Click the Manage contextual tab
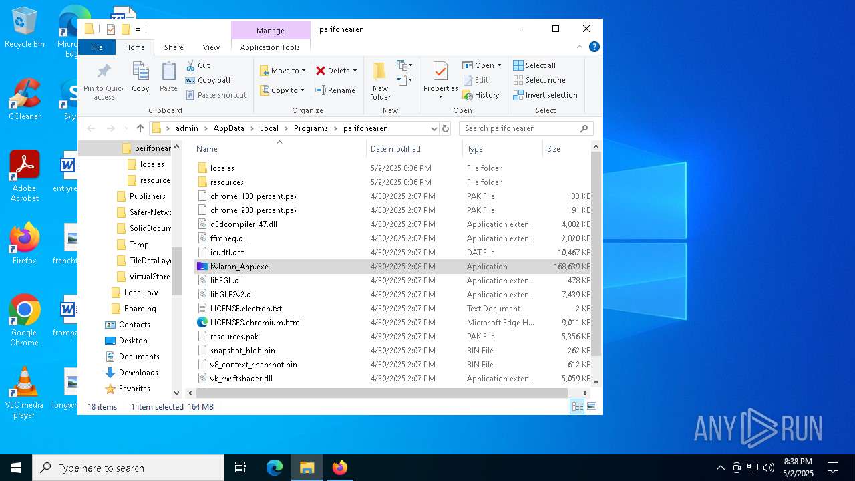Screen dimensions: 855x481 [x=271, y=31]
